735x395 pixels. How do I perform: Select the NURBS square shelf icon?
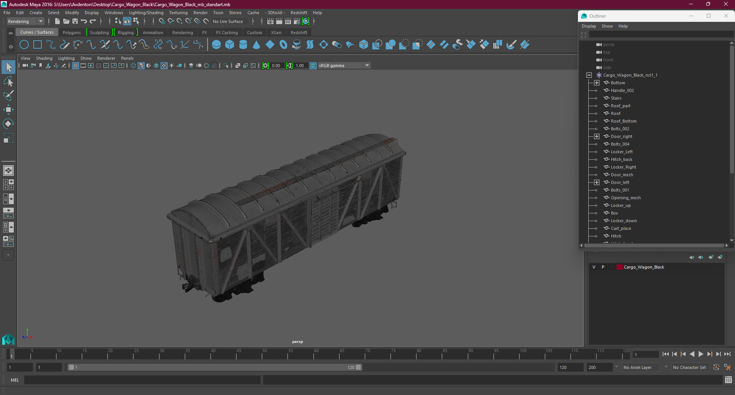click(38, 45)
